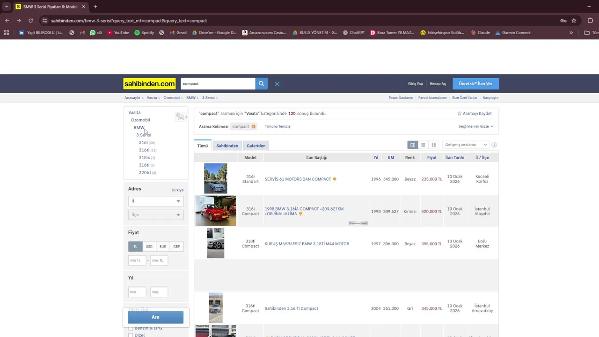599x337 pixels.
Task: Check the Dizel fuel checkbox
Action: click(131, 335)
